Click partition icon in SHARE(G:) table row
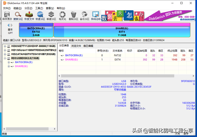The height and width of the screenshot is (137, 197). click(x=62, y=60)
